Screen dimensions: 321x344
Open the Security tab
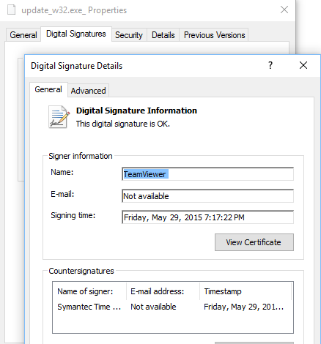pyautogui.click(x=129, y=35)
